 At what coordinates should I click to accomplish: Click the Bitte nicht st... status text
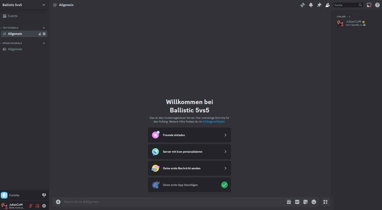tap(17, 207)
